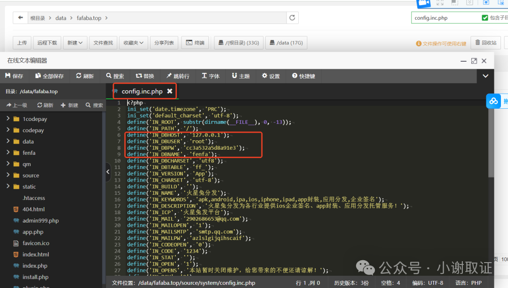Viewport: 508px width, 288px height.
Task: Open the 终端 terminal
Action: coord(195,43)
